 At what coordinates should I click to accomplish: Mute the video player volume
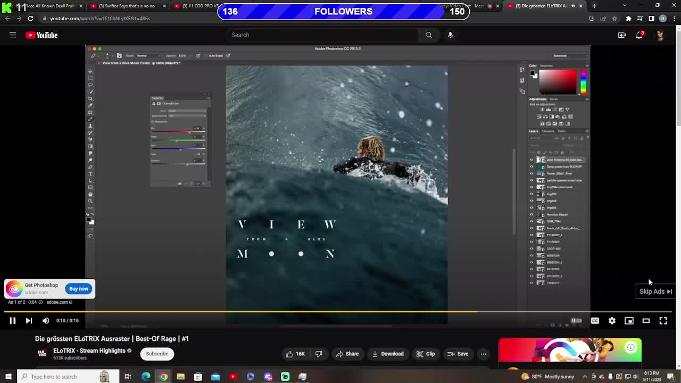pyautogui.click(x=46, y=321)
